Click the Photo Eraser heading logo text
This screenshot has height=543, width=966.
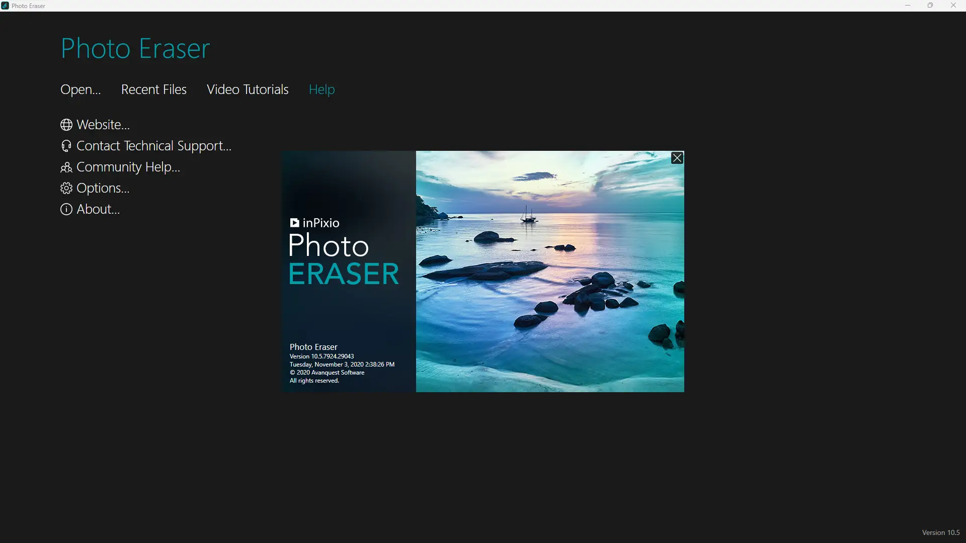click(135, 48)
